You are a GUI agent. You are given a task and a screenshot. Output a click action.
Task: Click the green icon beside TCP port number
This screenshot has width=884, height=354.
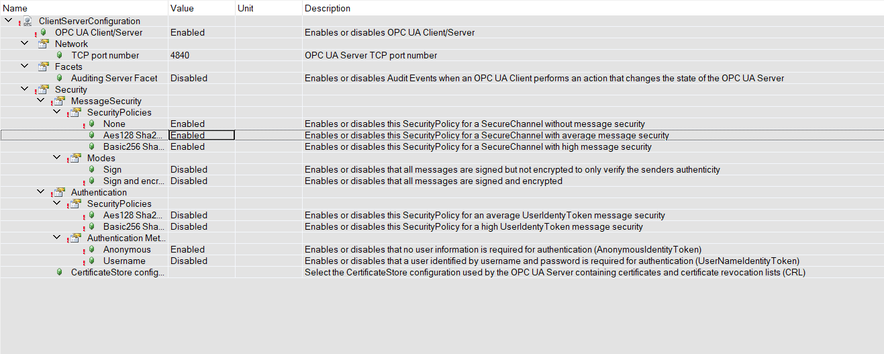(x=60, y=55)
